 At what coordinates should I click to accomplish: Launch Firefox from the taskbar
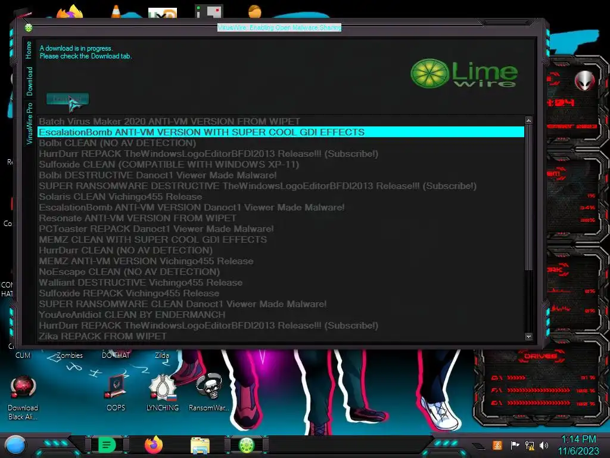154,445
